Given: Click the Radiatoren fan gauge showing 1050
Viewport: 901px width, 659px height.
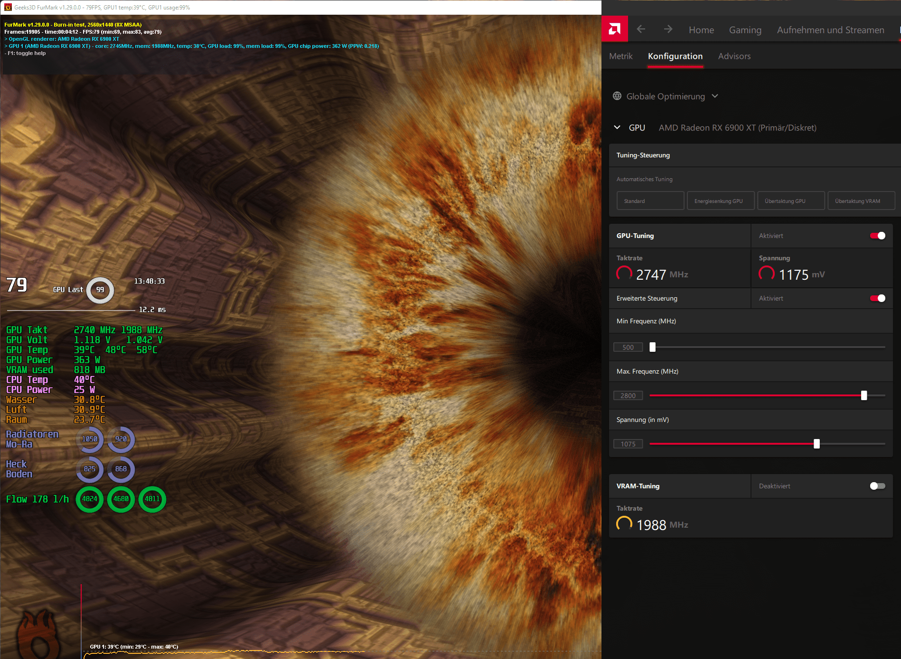Looking at the screenshot, I should point(90,439).
